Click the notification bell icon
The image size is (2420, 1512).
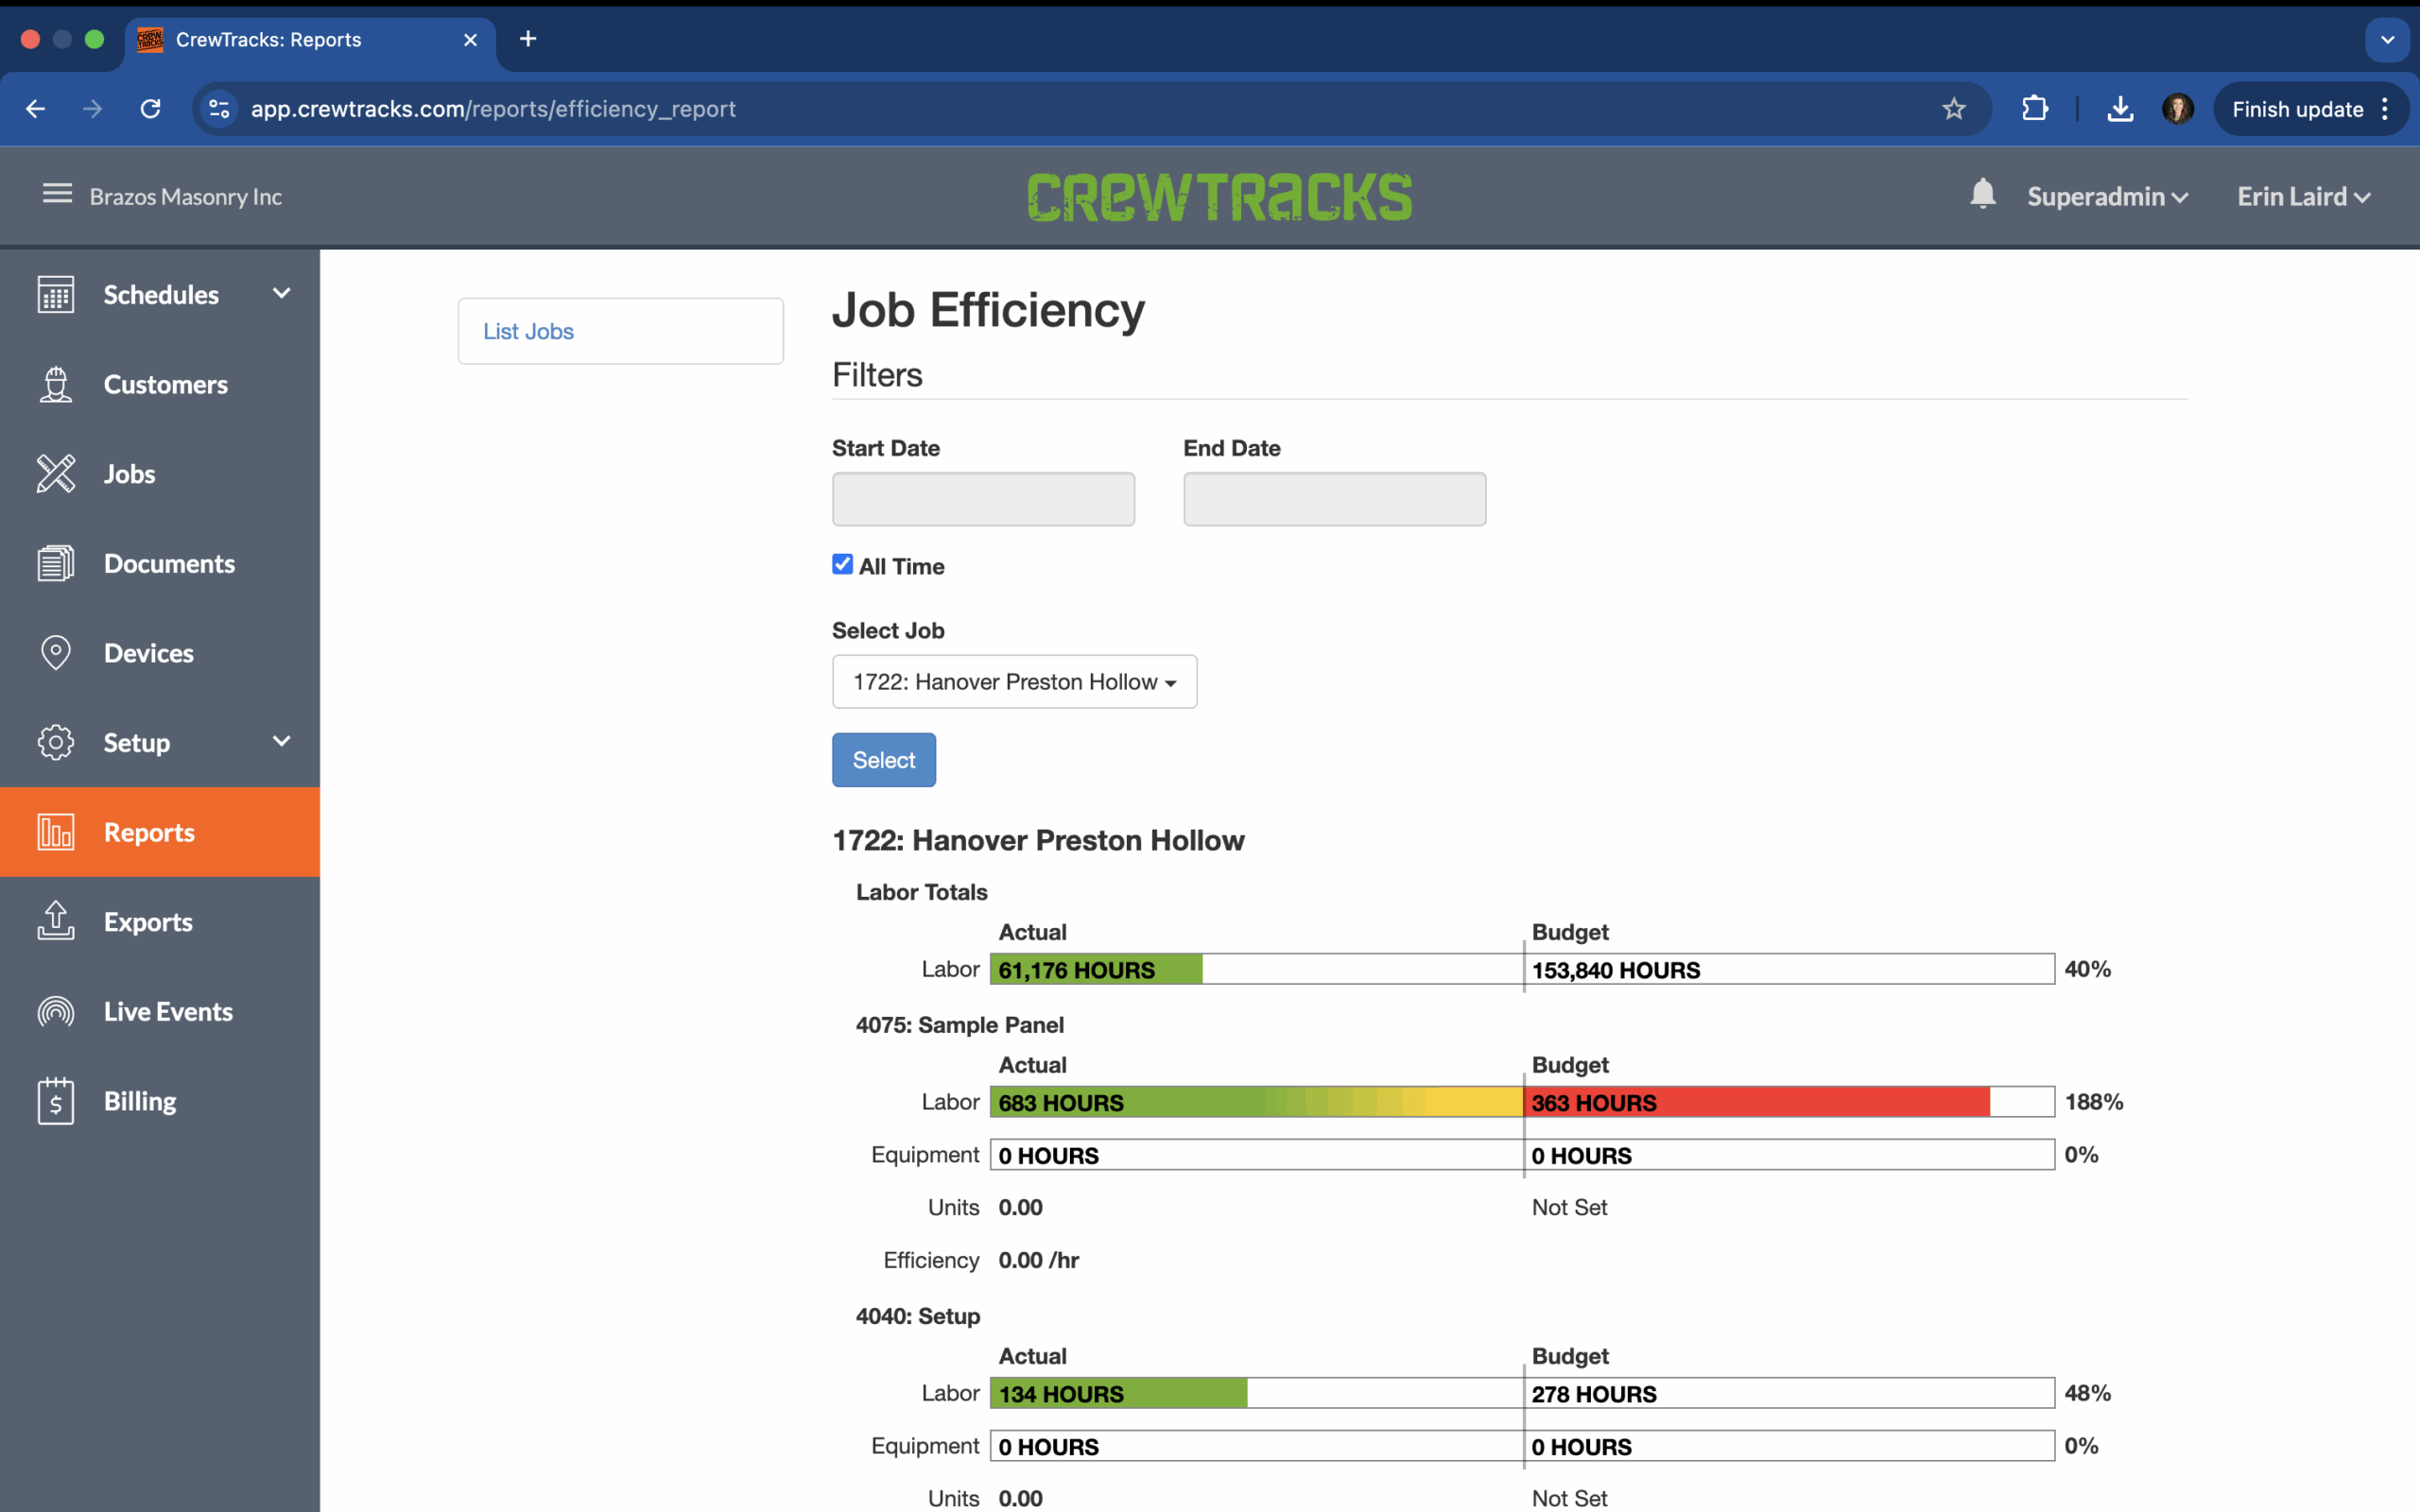pos(1982,194)
